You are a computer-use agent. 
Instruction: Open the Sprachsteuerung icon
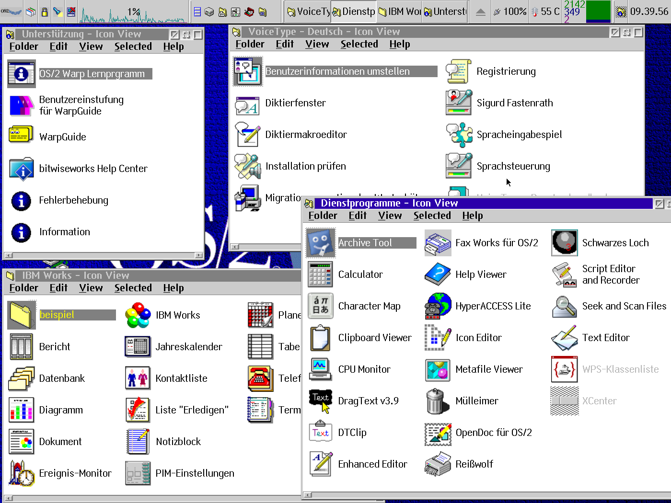point(459,166)
